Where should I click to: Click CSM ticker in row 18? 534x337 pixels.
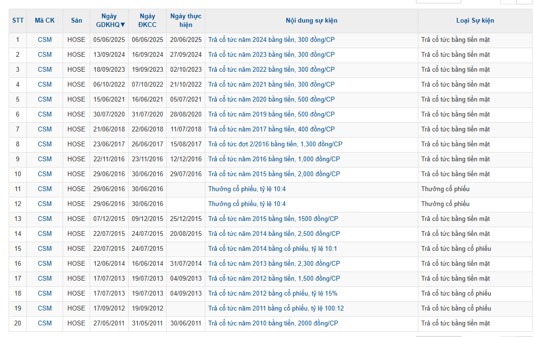[45, 294]
